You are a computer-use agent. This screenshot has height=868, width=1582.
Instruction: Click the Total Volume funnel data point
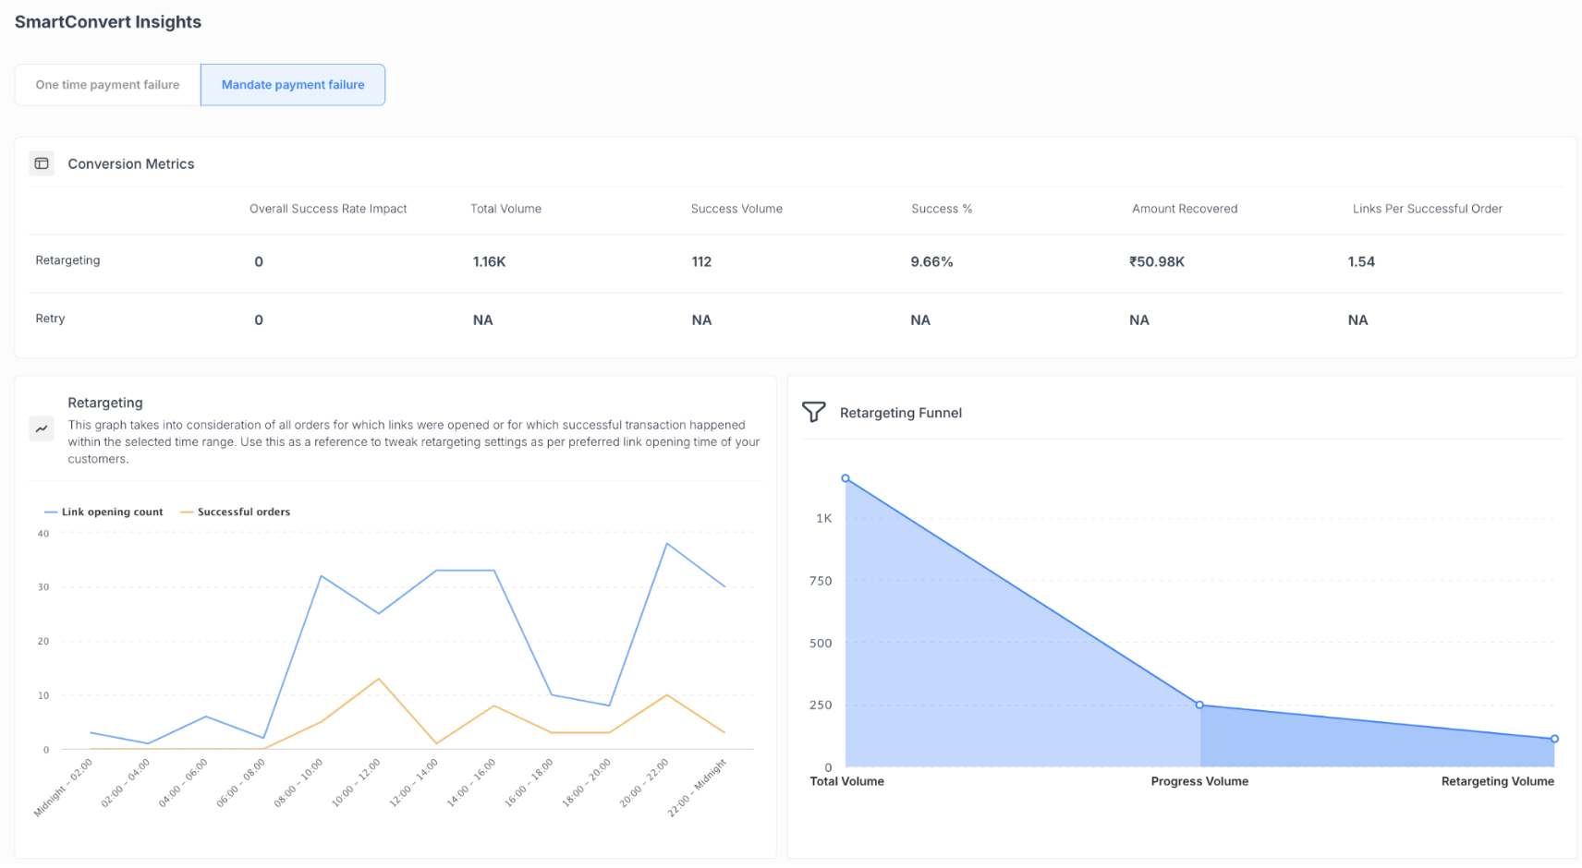click(x=846, y=478)
